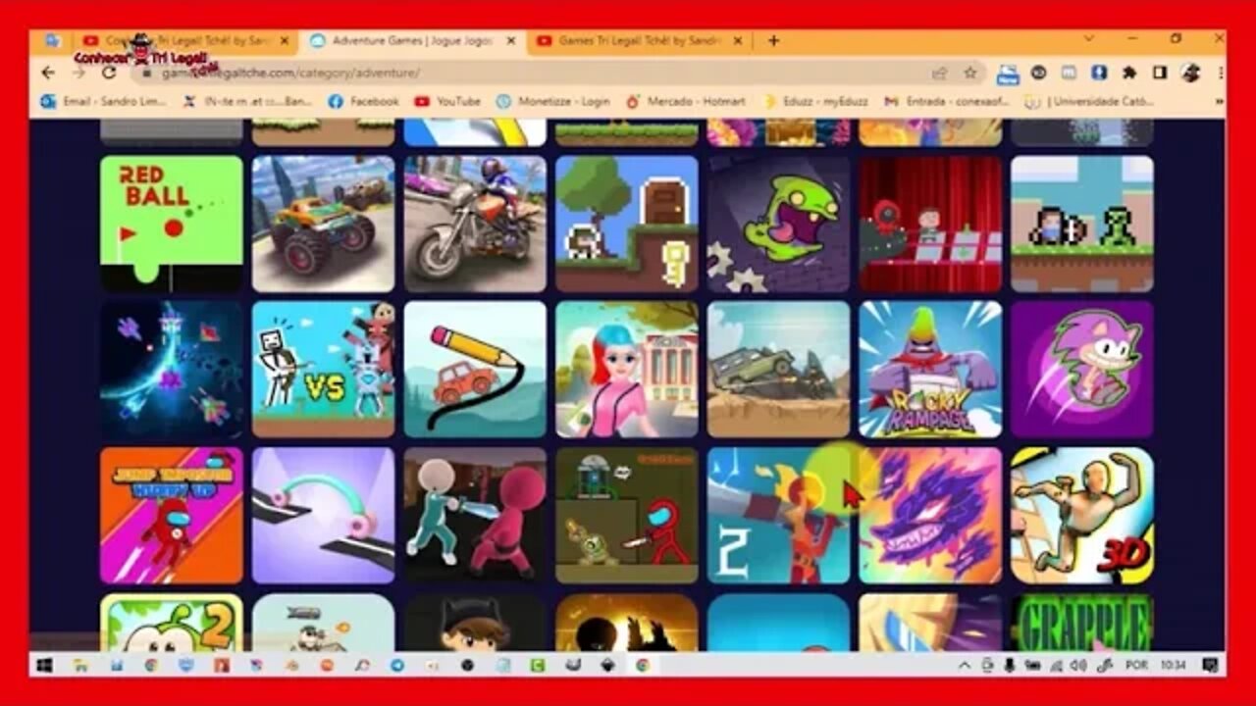Open the purple ghost monster game
This screenshot has width=1256, height=706.
pos(930,516)
